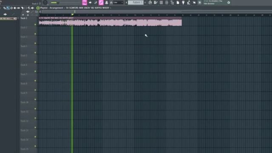
Task: Click the playhead marker on the timeline
Action: tap(72, 15)
